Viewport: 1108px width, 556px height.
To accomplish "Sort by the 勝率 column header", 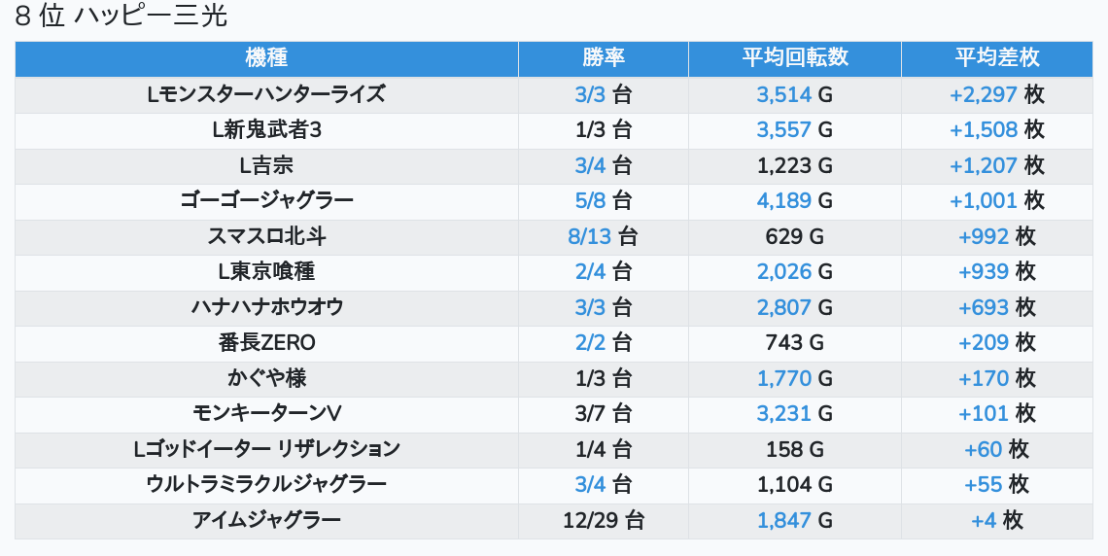I will coord(603,58).
